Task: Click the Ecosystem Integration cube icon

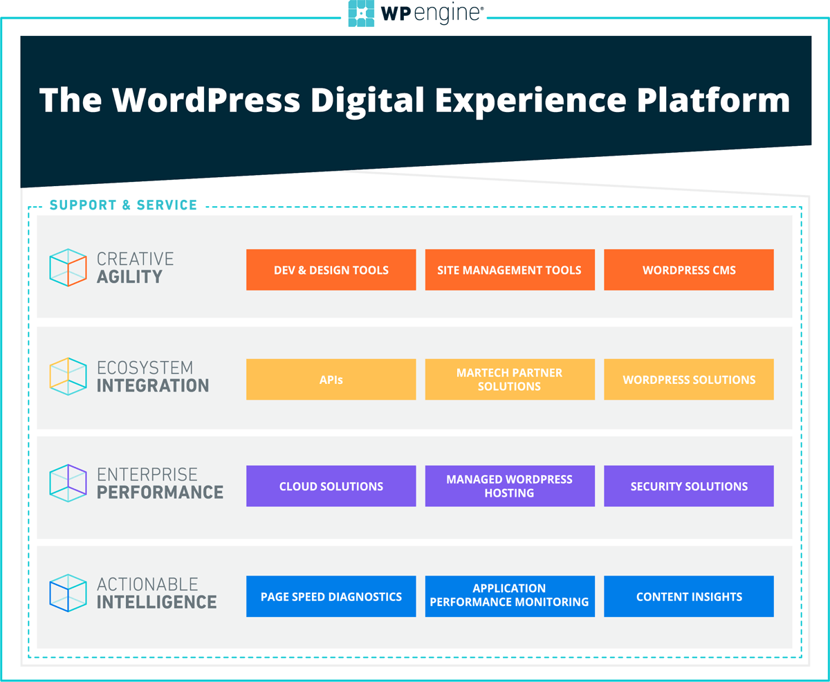Action: (x=68, y=376)
